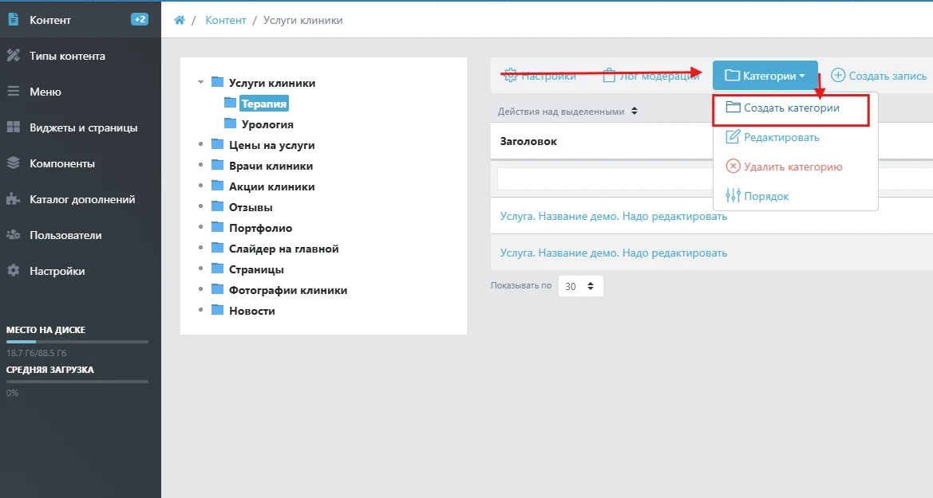Select Урология category in tree
Screen dimensions: 933x498
pyautogui.click(x=267, y=124)
